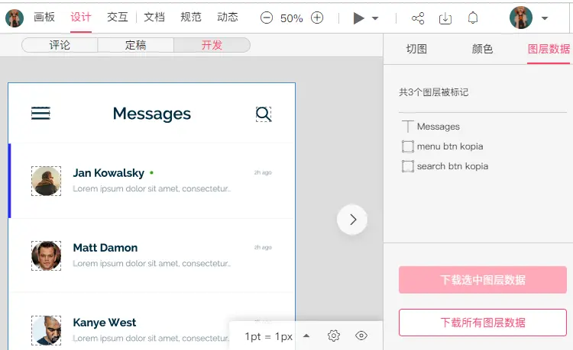573x350 pixels.
Task: Click the project avatar logo at top left
Action: 15,18
